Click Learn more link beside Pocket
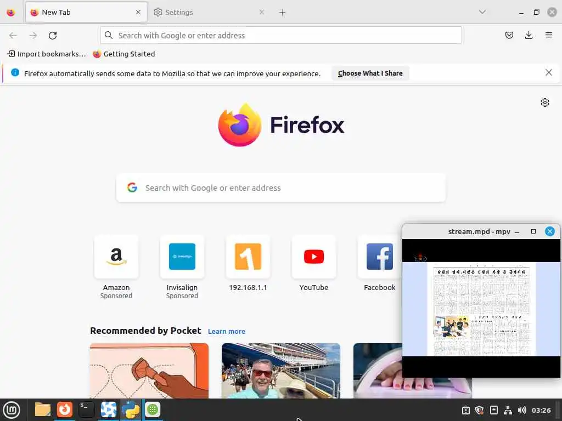The width and height of the screenshot is (562, 421). [x=227, y=332]
